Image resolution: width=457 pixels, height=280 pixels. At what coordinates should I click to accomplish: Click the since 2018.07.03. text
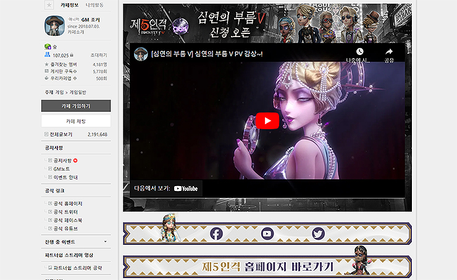[83, 26]
